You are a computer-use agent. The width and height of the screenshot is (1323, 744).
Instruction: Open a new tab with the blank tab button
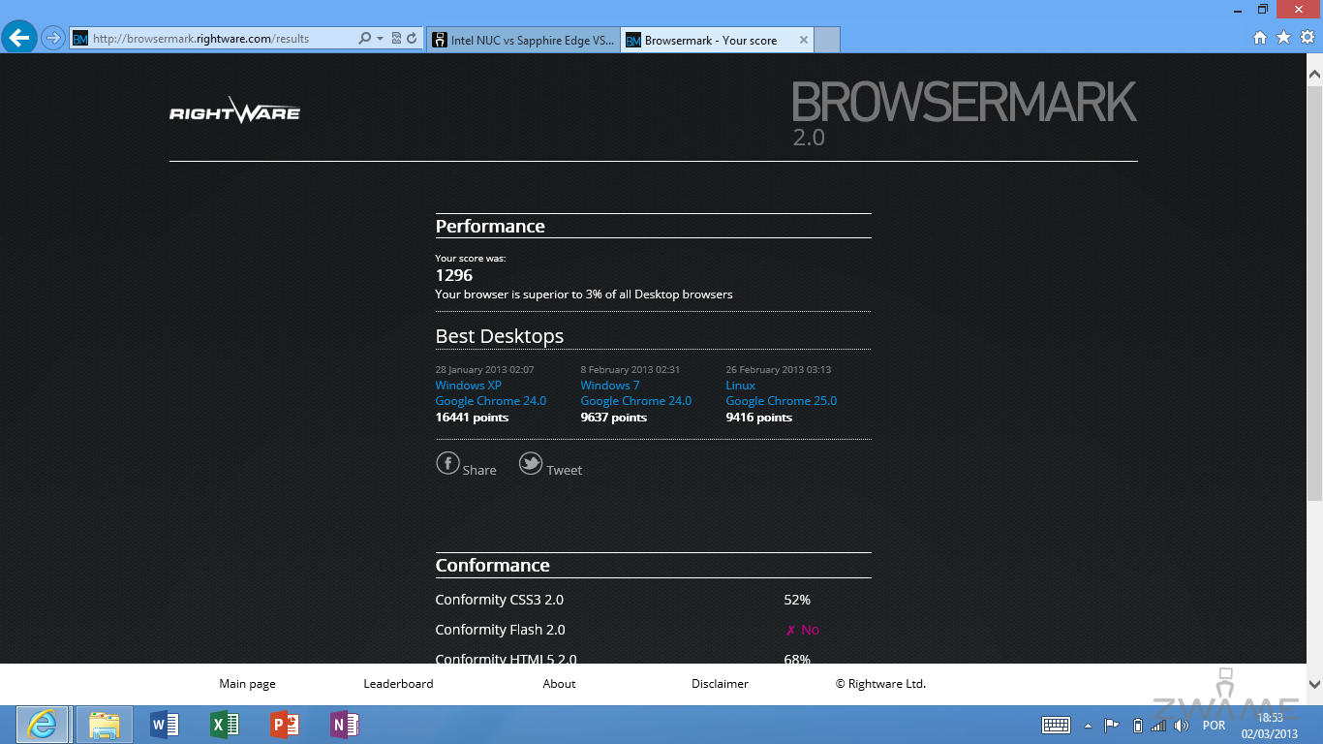point(827,40)
